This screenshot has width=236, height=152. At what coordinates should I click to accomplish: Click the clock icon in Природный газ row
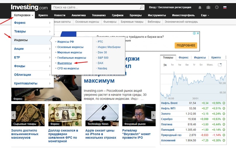pyautogui.click(x=224, y=135)
